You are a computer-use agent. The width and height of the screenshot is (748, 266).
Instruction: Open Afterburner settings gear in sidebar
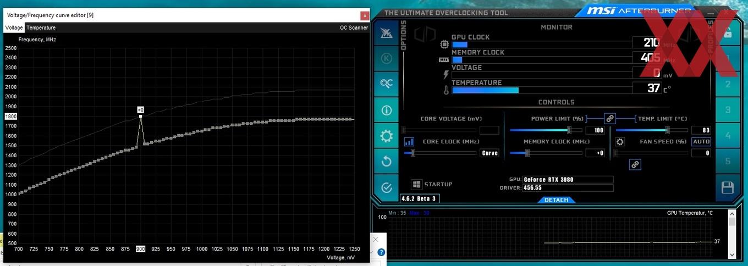click(386, 136)
